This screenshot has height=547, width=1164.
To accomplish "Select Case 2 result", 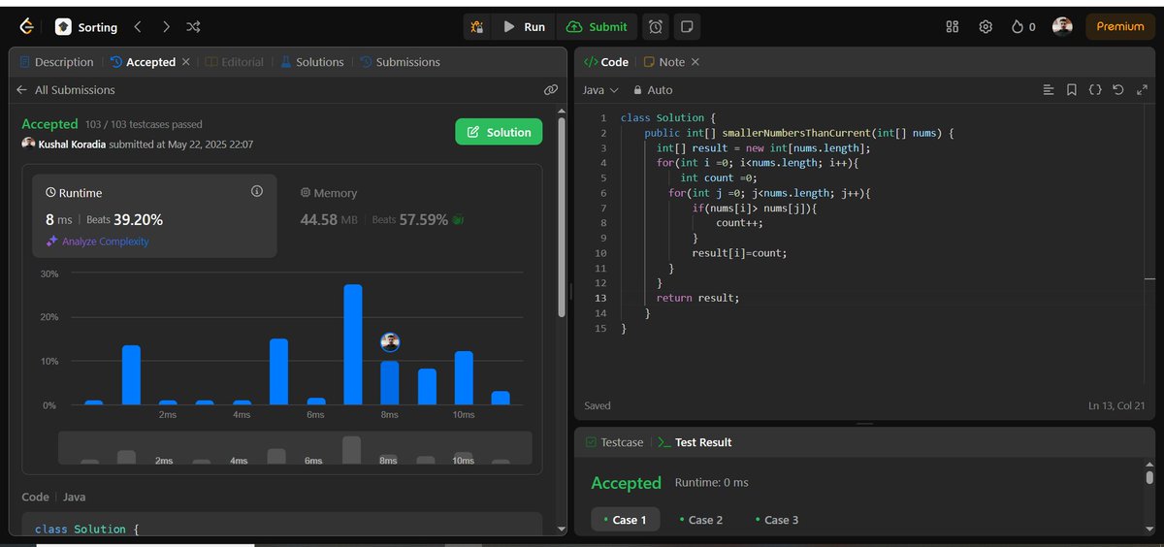I will [x=701, y=520].
